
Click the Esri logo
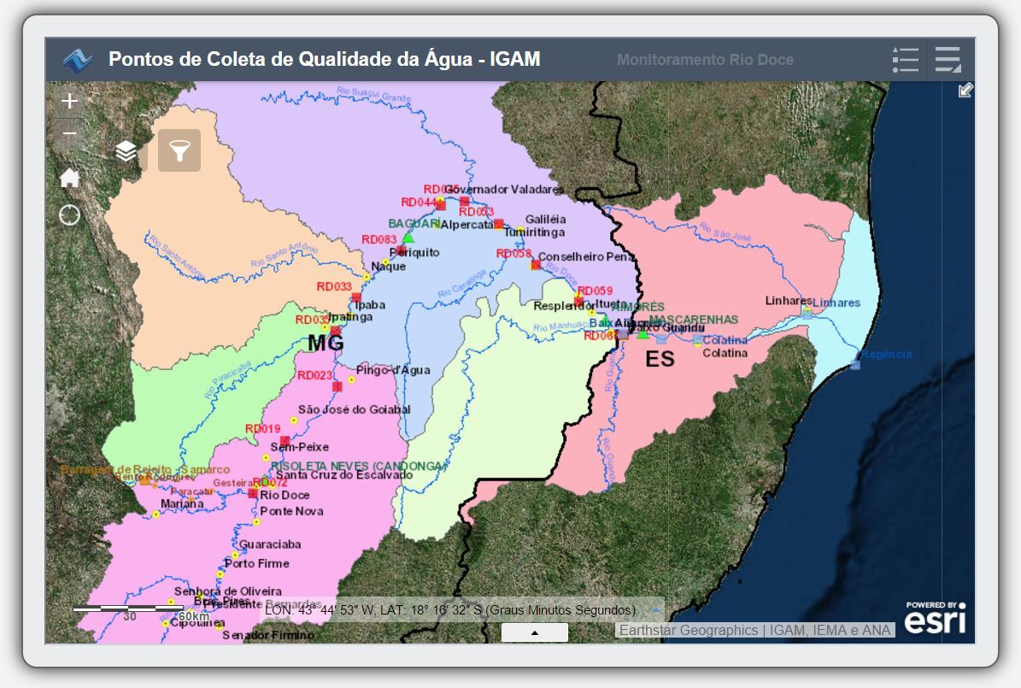pyautogui.click(x=936, y=619)
